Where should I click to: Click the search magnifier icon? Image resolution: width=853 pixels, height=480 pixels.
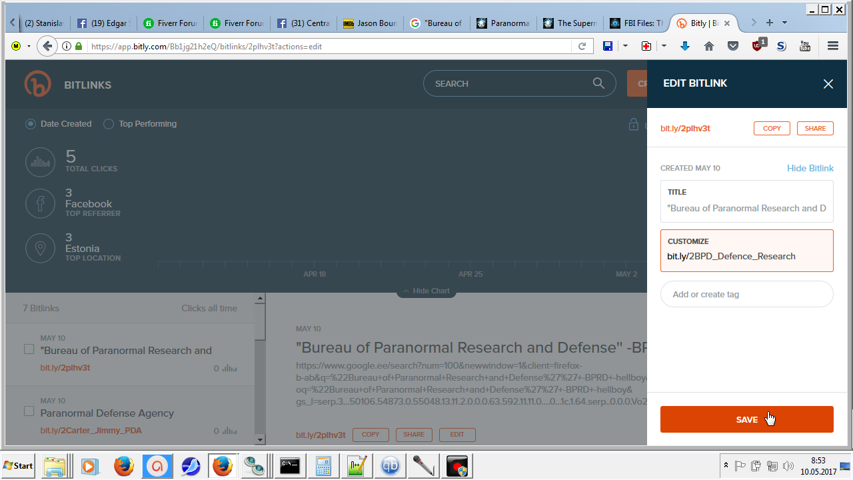[598, 83]
